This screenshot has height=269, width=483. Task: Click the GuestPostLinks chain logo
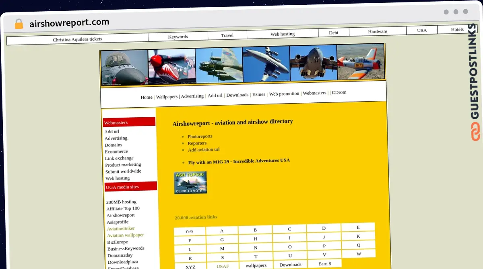[x=476, y=132]
